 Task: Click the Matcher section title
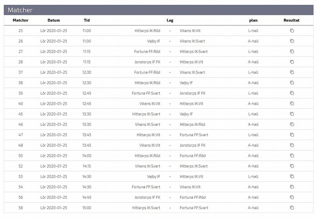tap(20, 10)
